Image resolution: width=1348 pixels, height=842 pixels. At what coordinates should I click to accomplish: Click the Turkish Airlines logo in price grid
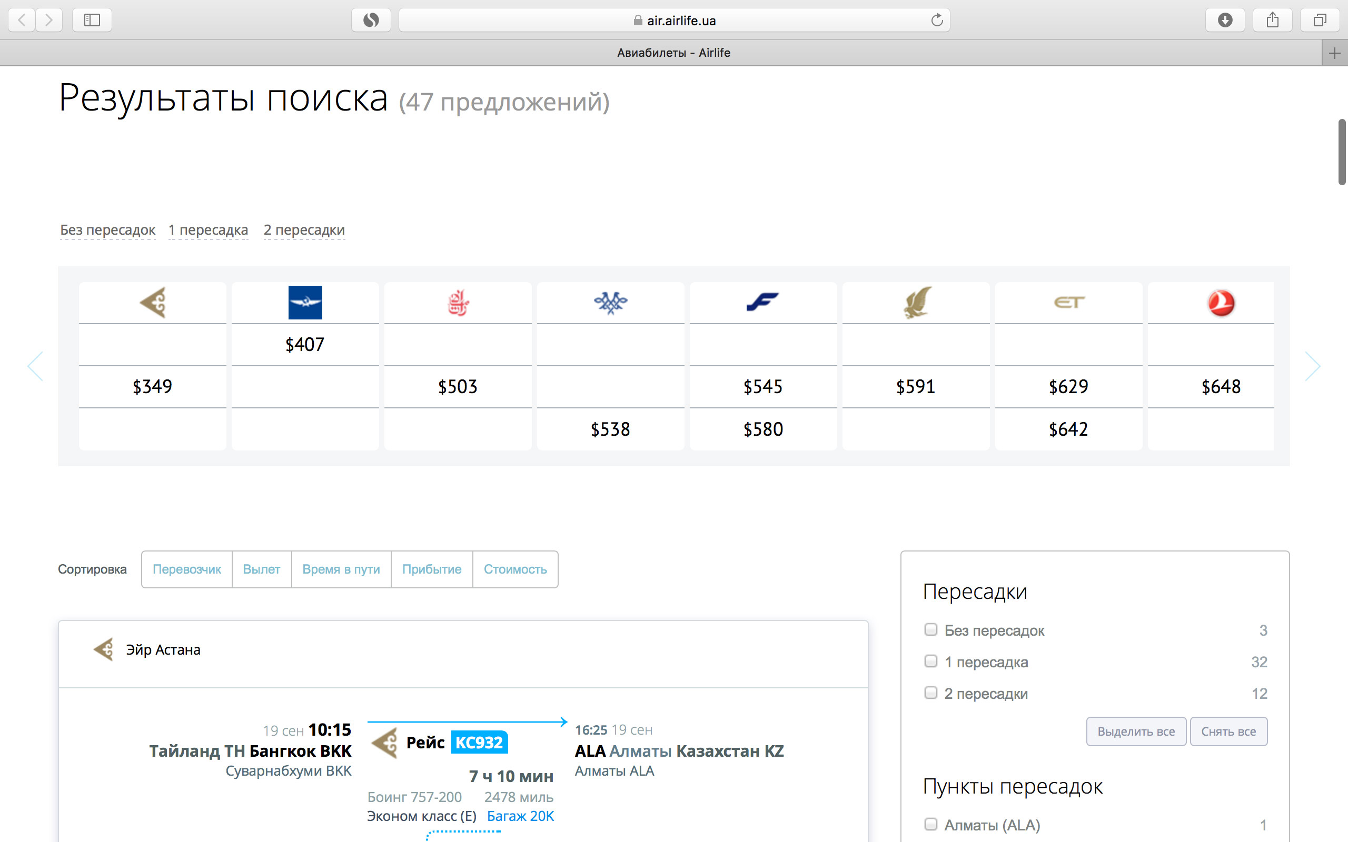click(1221, 303)
